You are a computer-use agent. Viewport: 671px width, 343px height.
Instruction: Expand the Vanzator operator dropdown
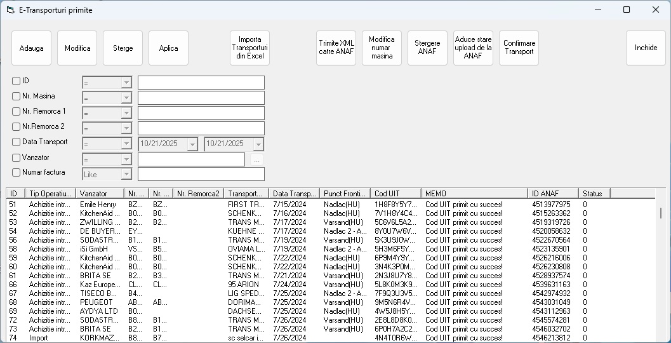[x=126, y=159]
